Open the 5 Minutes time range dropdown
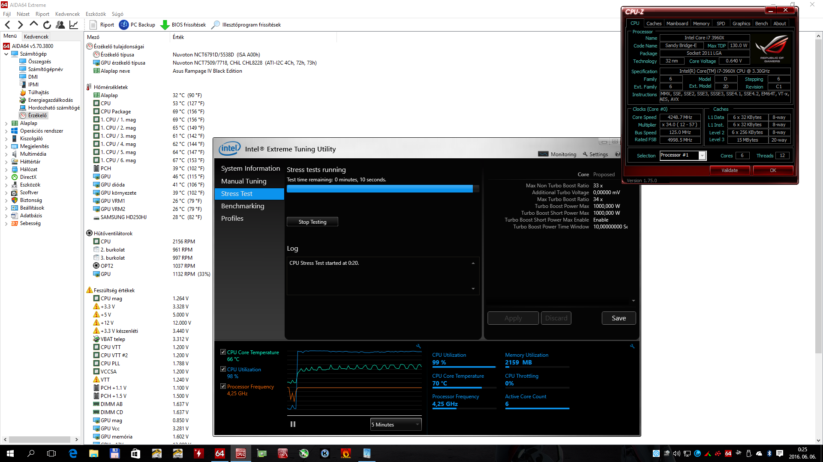This screenshot has width=823, height=462. (x=396, y=424)
